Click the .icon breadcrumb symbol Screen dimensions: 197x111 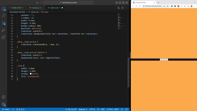pos(45,12)
